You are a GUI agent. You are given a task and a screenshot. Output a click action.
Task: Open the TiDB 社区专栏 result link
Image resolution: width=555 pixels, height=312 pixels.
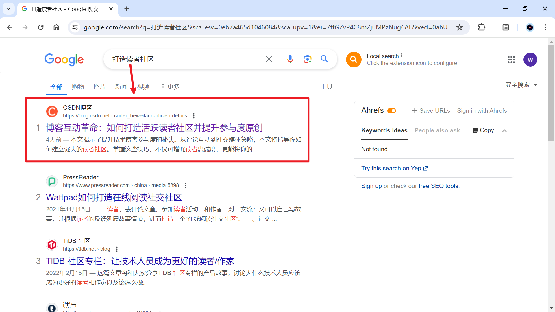point(140,261)
